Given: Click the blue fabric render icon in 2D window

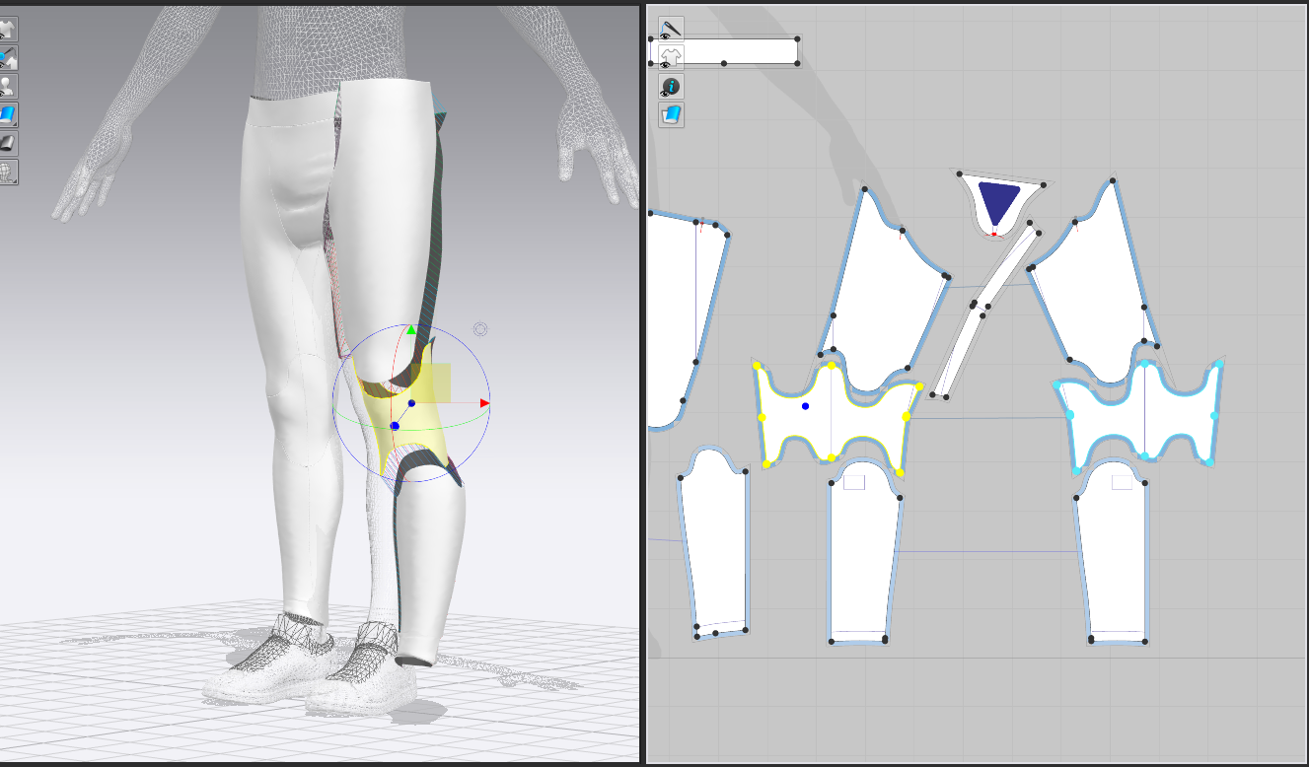Looking at the screenshot, I should coord(671,115).
